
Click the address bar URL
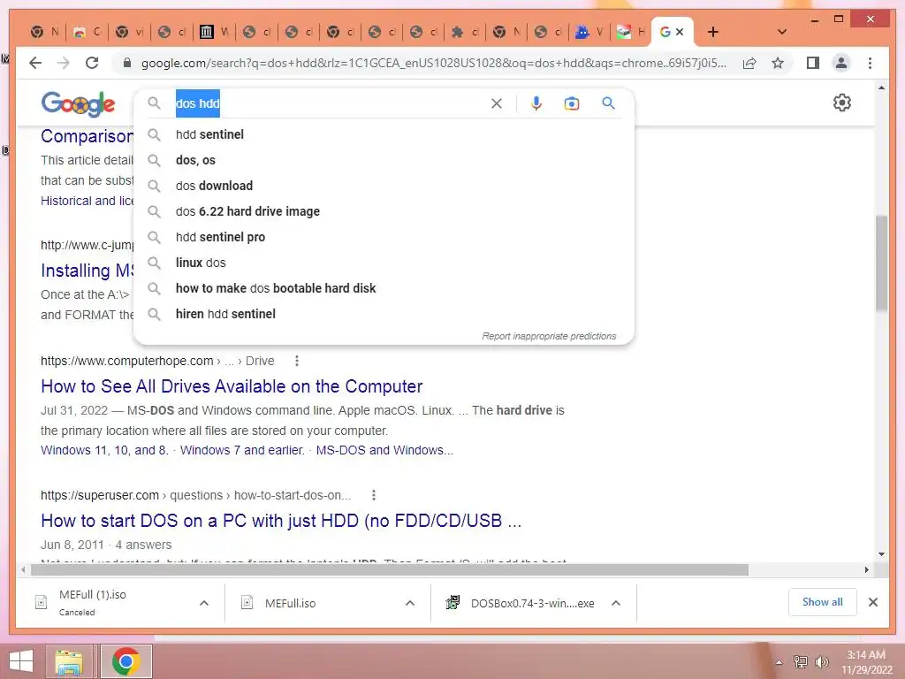pyautogui.click(x=434, y=63)
